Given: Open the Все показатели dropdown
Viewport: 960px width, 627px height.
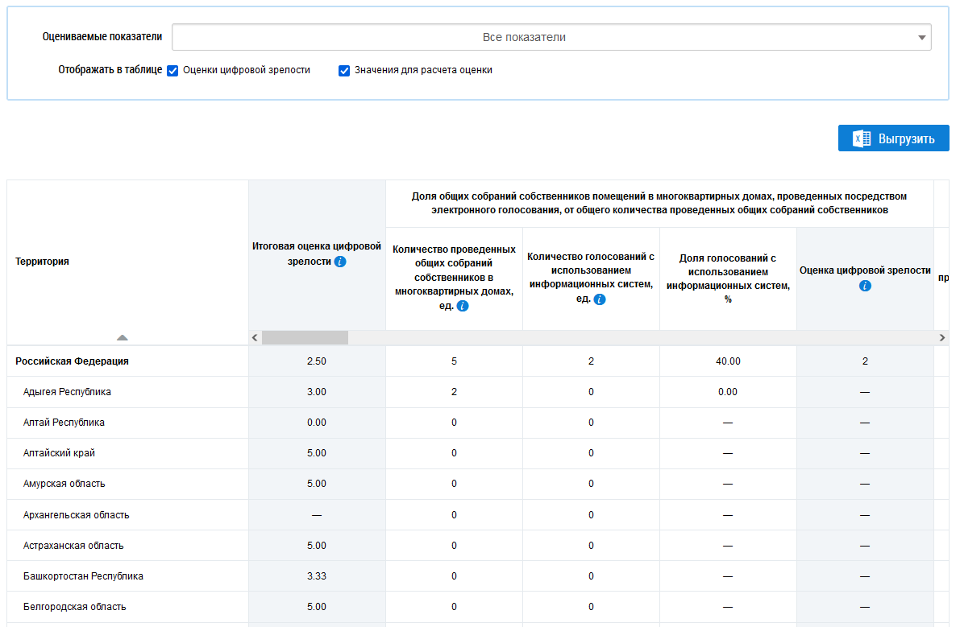Looking at the screenshot, I should click(x=551, y=38).
